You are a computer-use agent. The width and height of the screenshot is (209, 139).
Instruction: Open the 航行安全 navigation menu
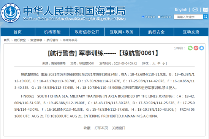pos(157,32)
